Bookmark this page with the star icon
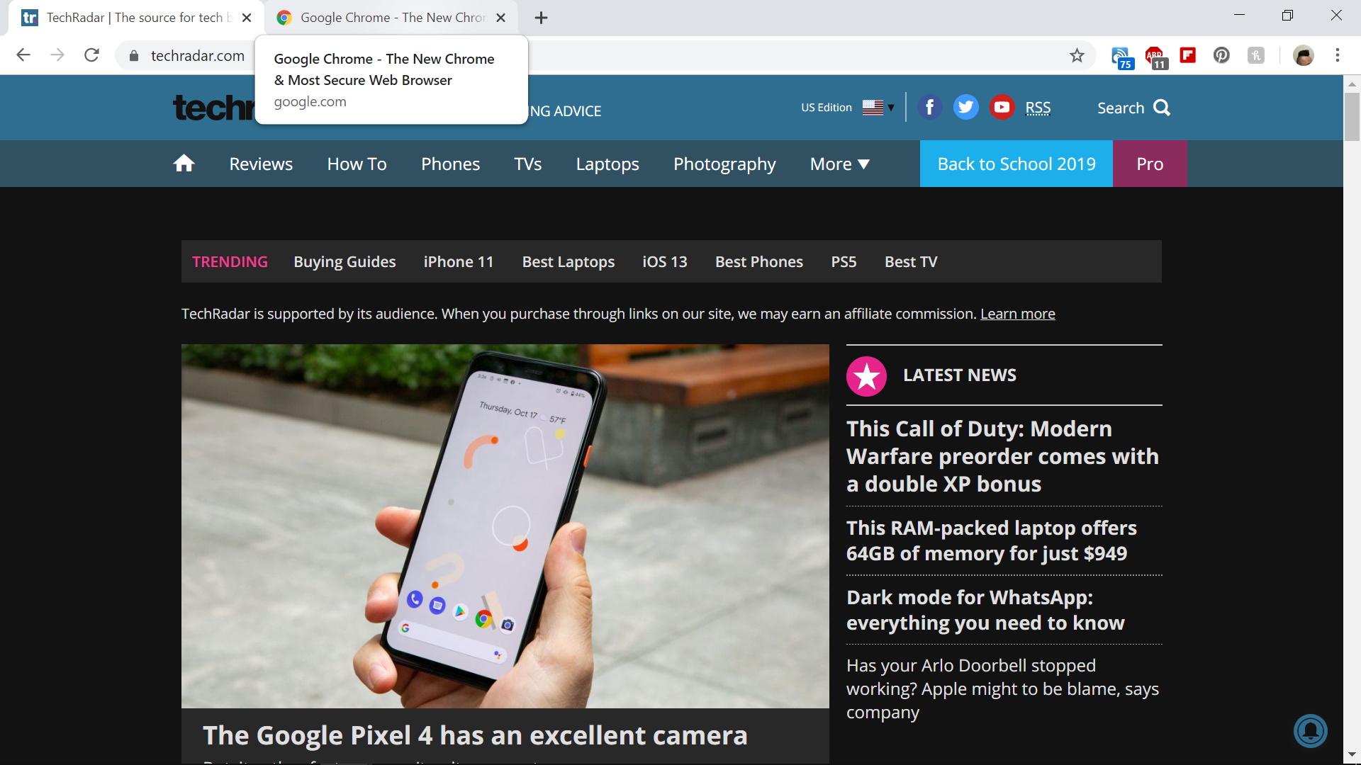Image resolution: width=1361 pixels, height=765 pixels. coord(1077,55)
